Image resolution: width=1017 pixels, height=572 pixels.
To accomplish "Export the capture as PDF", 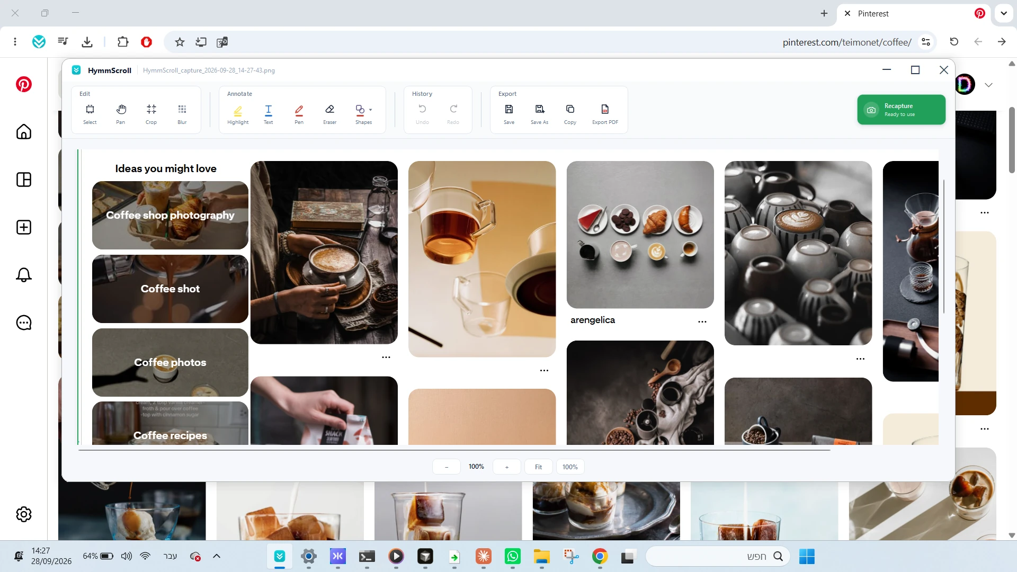I will 605,114.
